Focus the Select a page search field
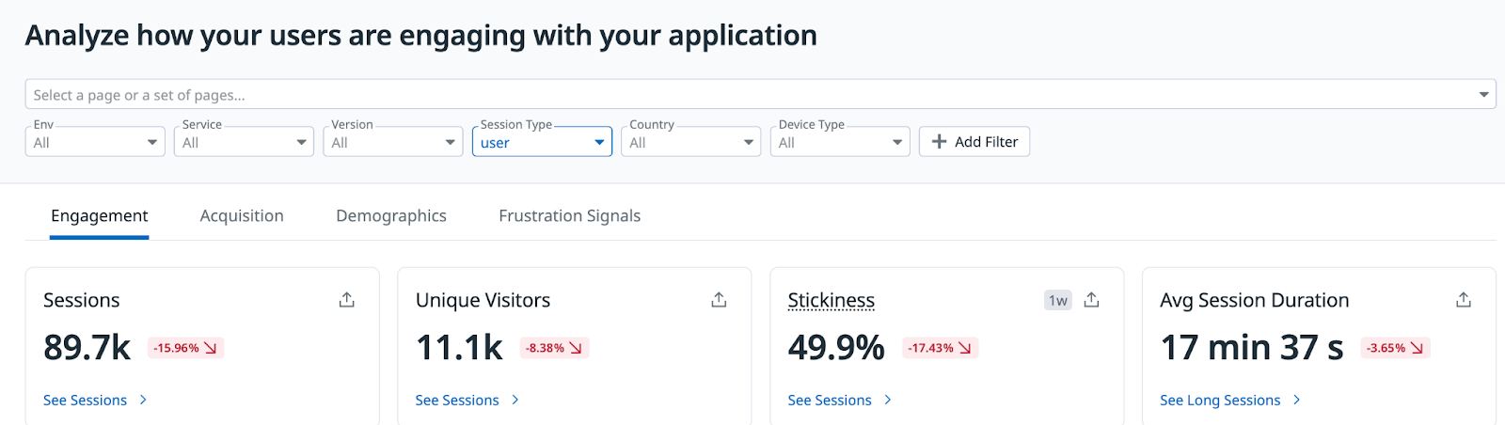This screenshot has height=425, width=1505. pyautogui.click(x=743, y=95)
